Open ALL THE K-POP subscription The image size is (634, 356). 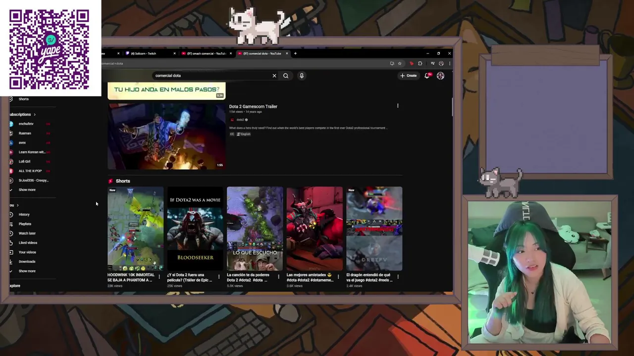pyautogui.click(x=30, y=171)
